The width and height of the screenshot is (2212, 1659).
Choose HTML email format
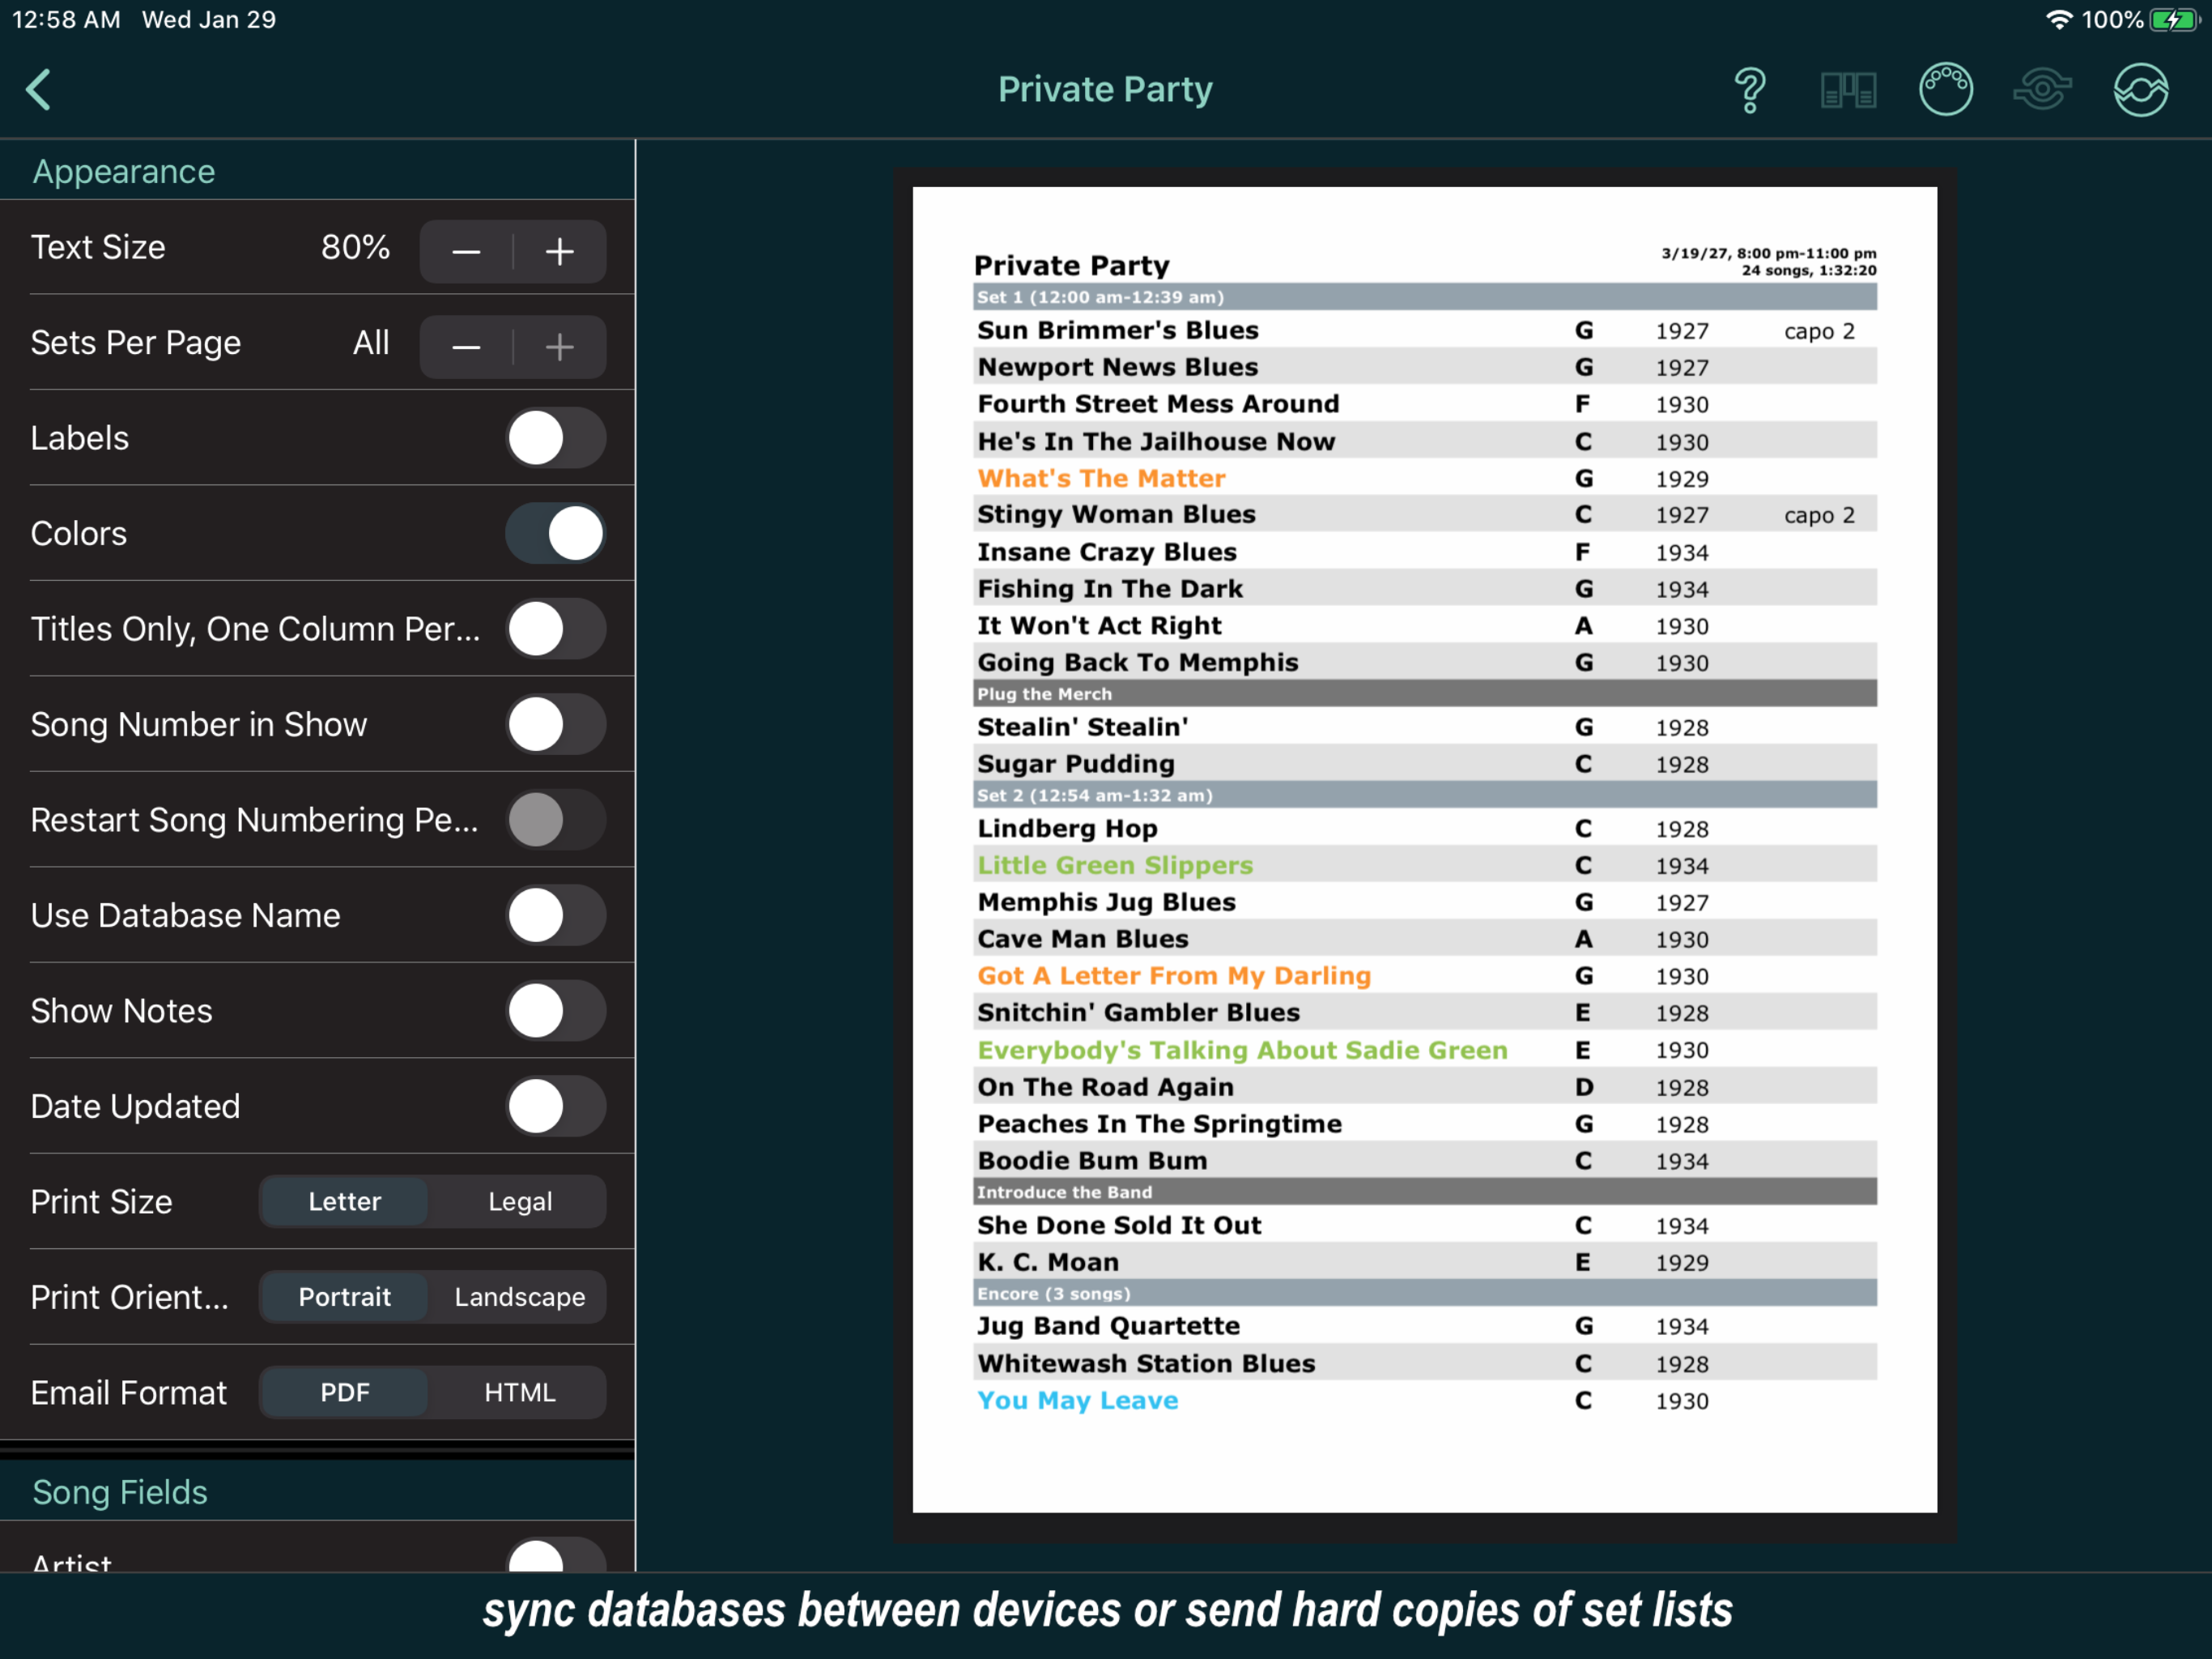[x=519, y=1392]
